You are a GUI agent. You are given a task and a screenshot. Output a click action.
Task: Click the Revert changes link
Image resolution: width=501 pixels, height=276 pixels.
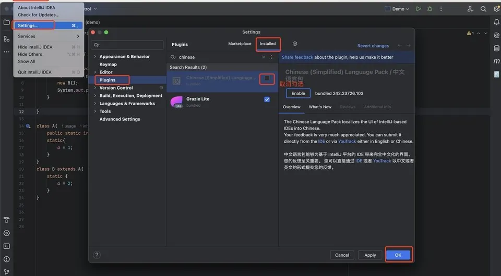point(373,46)
